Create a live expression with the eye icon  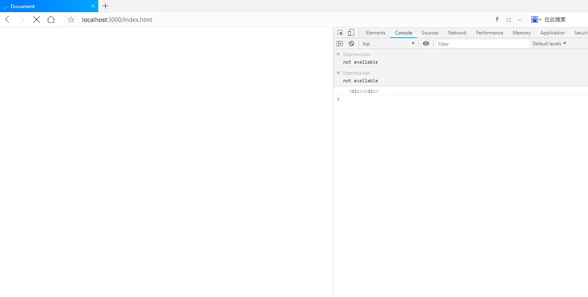tap(426, 44)
